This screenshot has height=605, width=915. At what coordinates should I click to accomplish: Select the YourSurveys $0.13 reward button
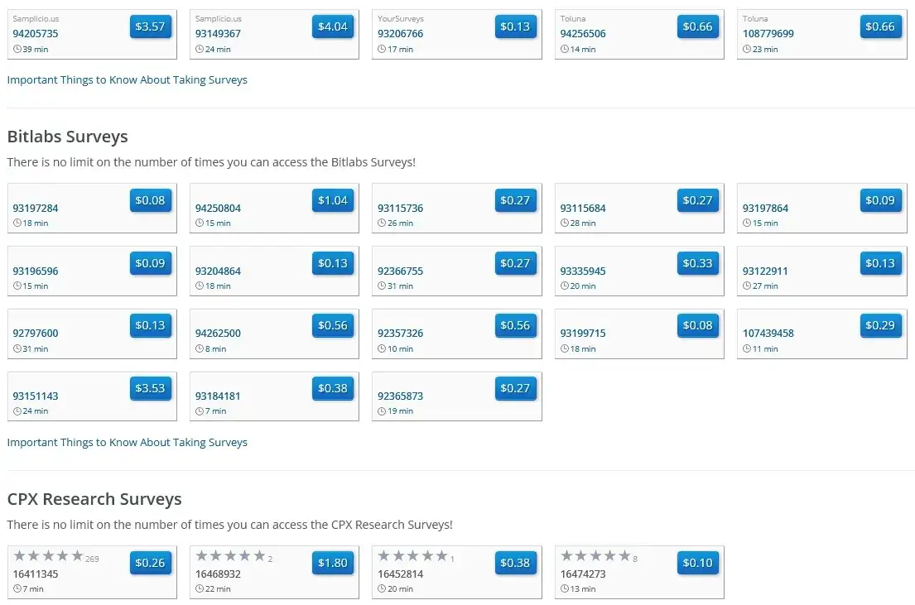click(x=514, y=27)
